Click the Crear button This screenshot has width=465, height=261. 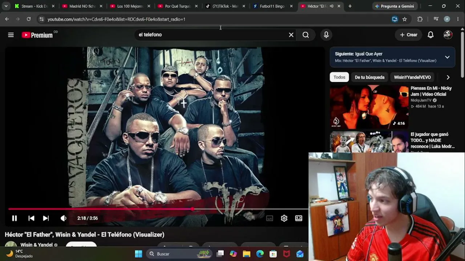tap(409, 35)
